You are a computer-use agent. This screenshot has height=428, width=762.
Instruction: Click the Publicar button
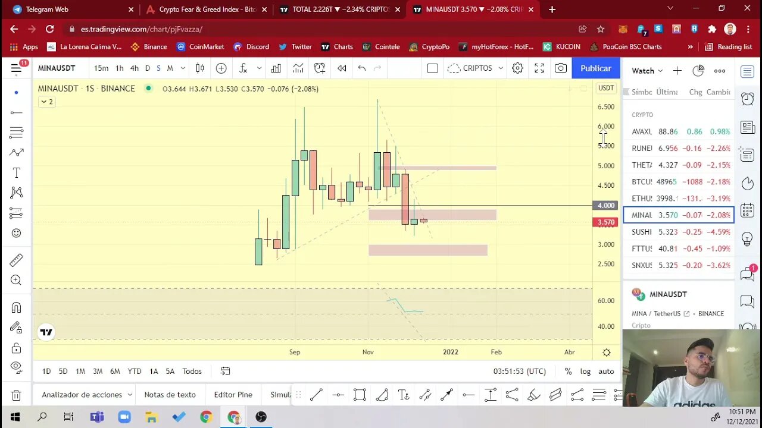(x=596, y=68)
